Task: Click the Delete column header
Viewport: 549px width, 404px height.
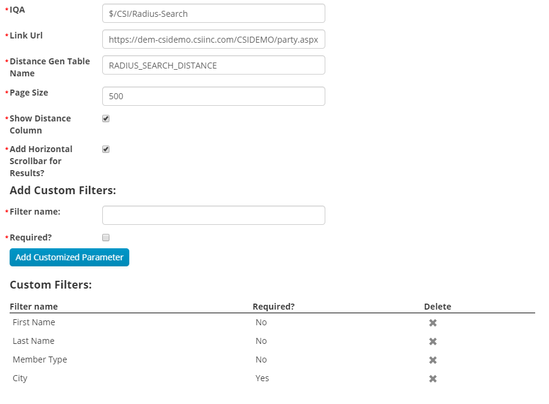Action: click(x=437, y=307)
